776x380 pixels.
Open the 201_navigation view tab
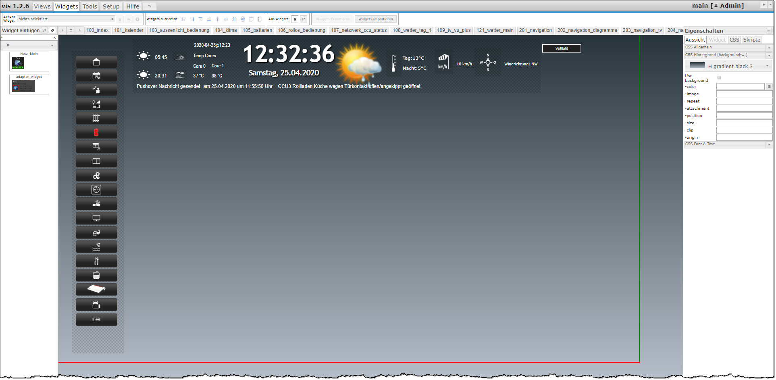coord(535,30)
